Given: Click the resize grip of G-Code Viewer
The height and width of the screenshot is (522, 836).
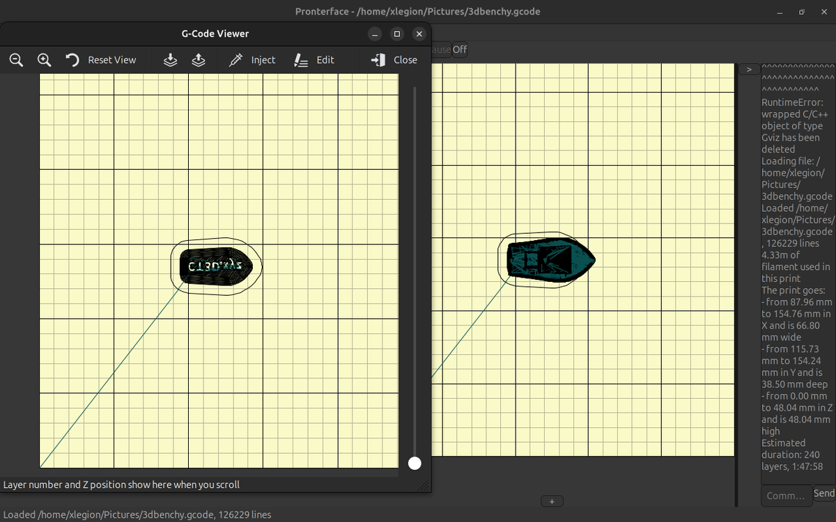Looking at the screenshot, I should (424, 485).
